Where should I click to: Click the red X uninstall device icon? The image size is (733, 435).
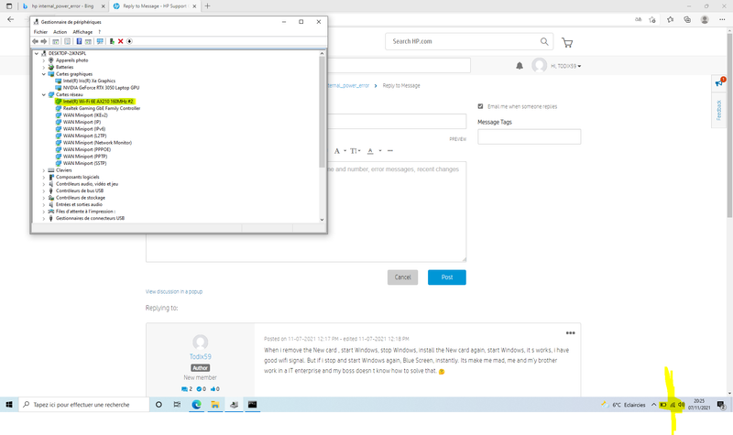pyautogui.click(x=121, y=41)
